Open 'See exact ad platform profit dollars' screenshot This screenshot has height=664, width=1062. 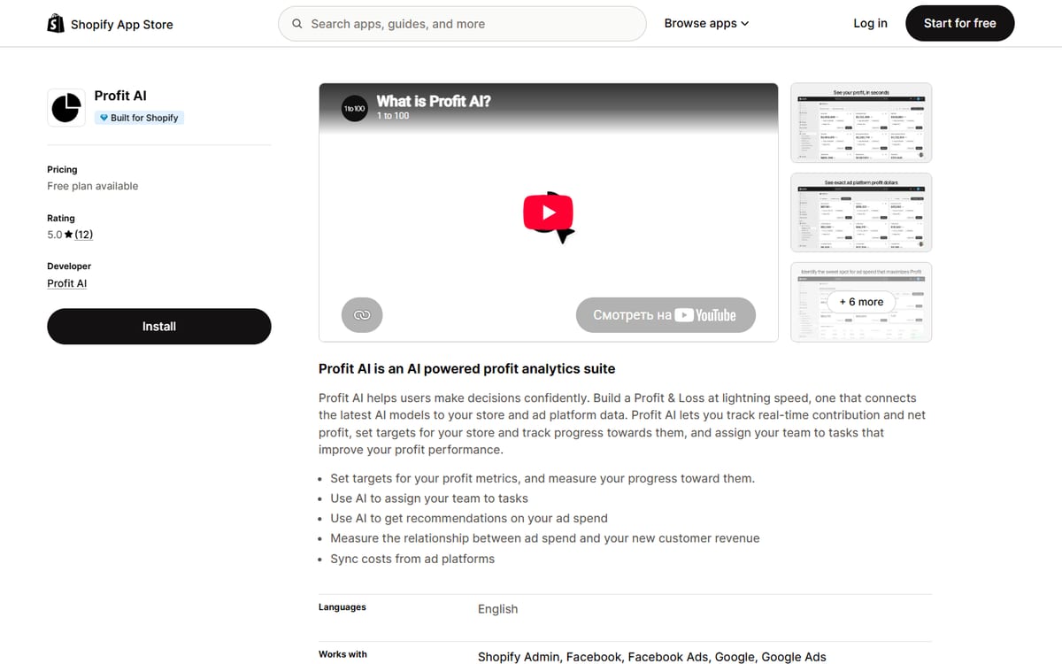pos(860,212)
